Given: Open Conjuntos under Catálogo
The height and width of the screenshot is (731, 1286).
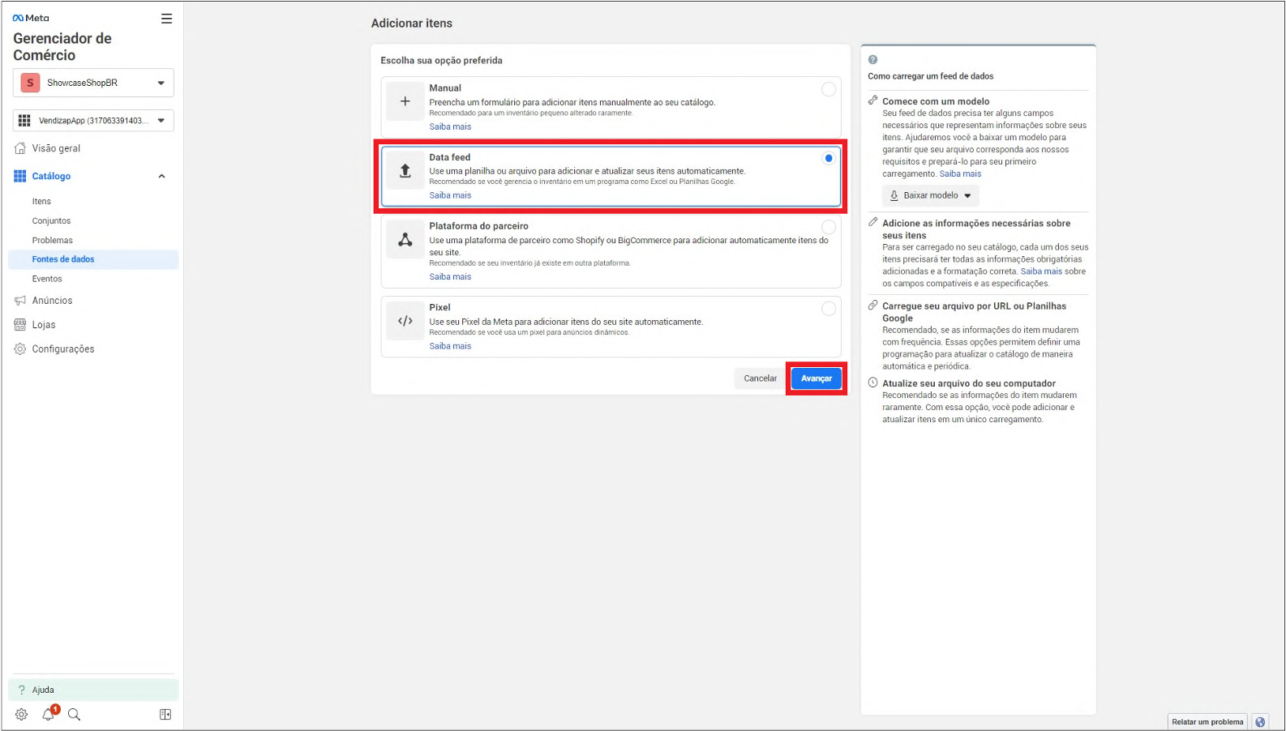Looking at the screenshot, I should tap(51, 220).
